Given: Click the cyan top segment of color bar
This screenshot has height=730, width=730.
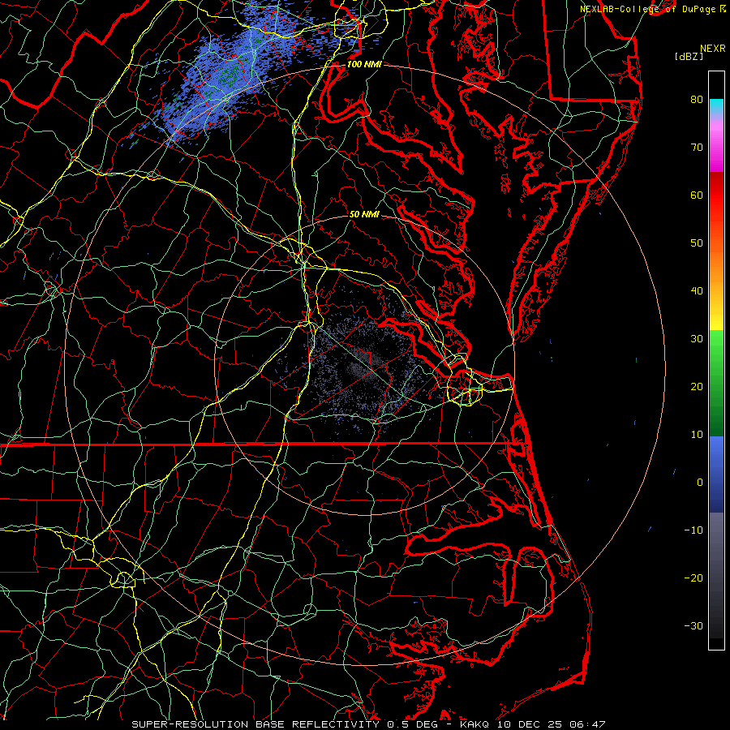Looking at the screenshot, I should click(x=716, y=106).
